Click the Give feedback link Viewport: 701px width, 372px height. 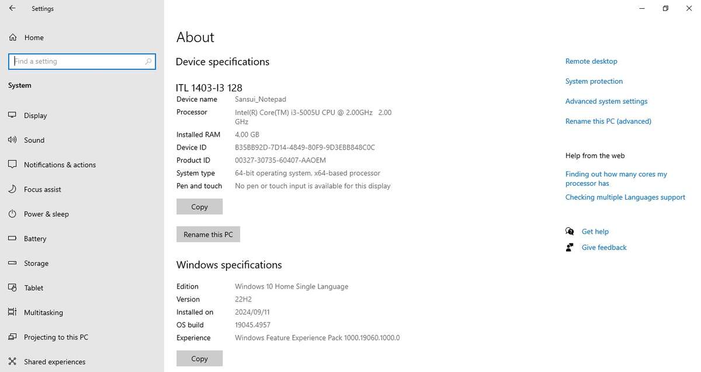[x=603, y=247]
